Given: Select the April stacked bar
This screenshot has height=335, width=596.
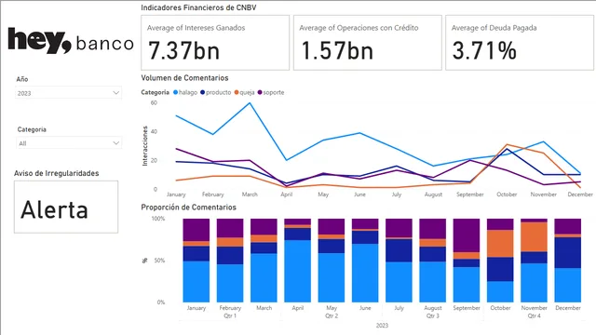Looking at the screenshot, I should coord(298,261).
